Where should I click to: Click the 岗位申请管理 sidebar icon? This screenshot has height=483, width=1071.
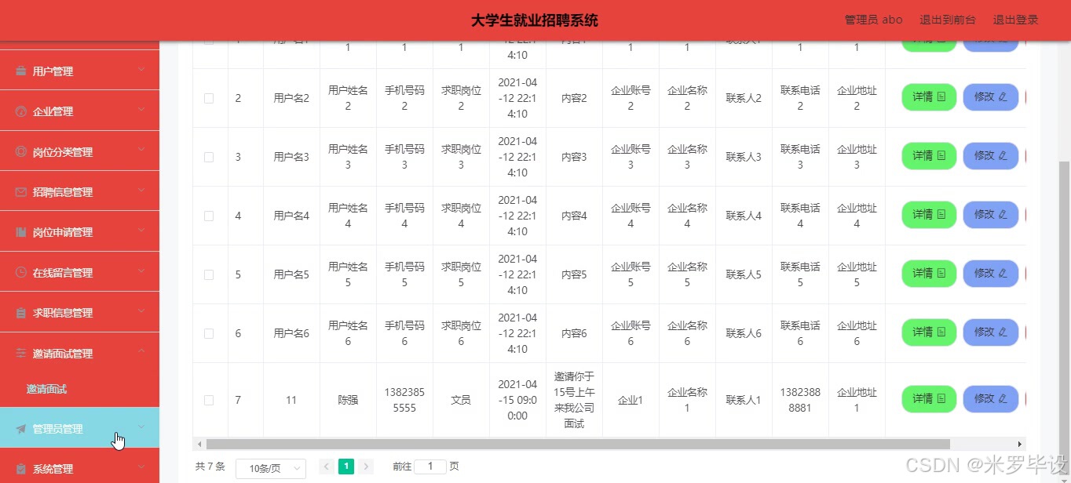(x=21, y=232)
